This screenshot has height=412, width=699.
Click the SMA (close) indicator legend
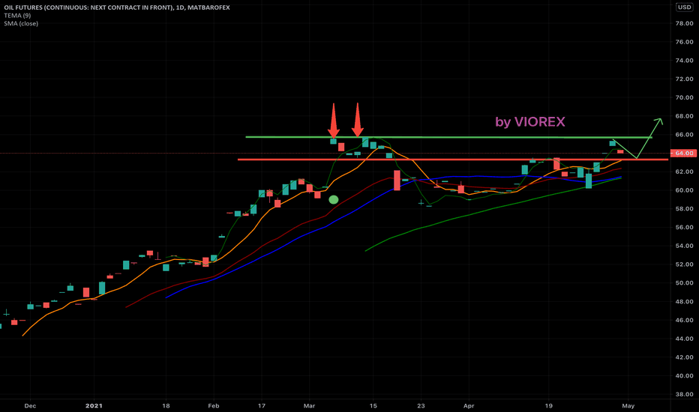click(x=21, y=24)
